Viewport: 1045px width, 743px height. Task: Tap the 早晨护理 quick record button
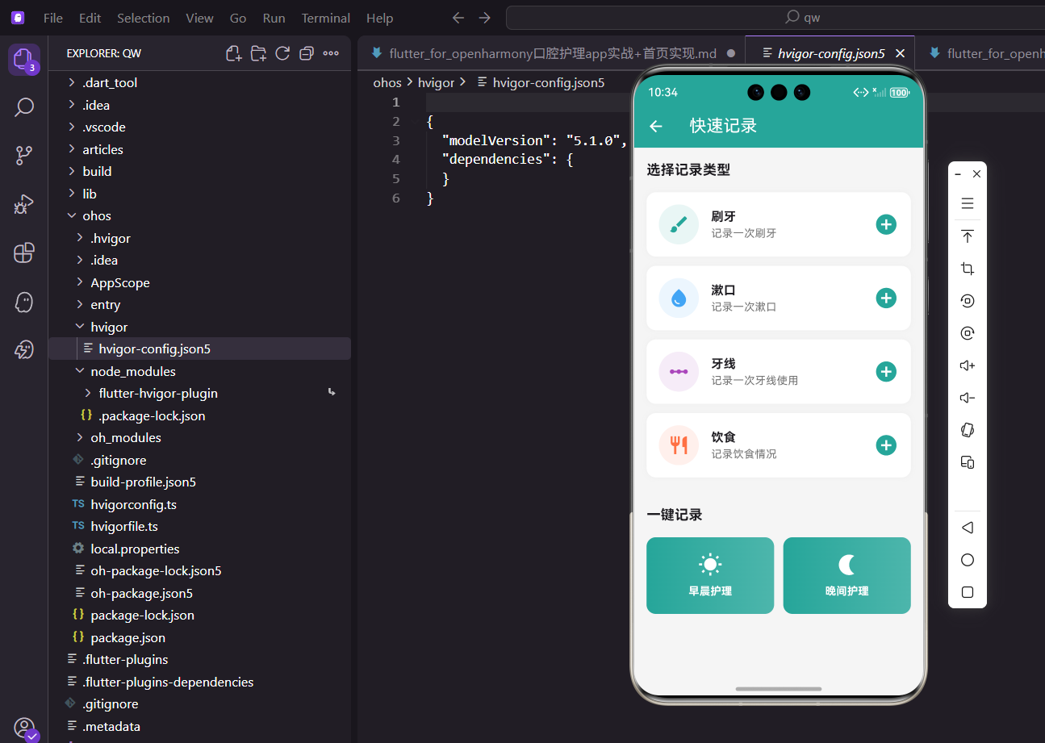point(710,575)
